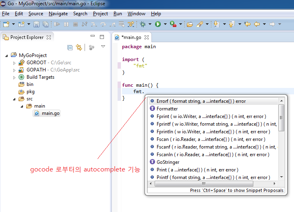The width and height of the screenshot is (294, 212).
Task: Expand the GOROOT tree node
Action: [x=14, y=63]
